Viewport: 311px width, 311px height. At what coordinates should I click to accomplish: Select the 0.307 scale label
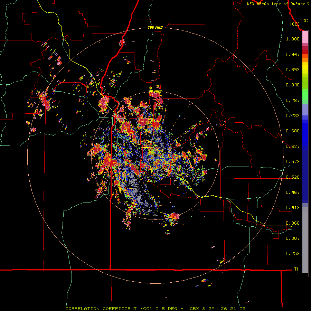[293, 238]
